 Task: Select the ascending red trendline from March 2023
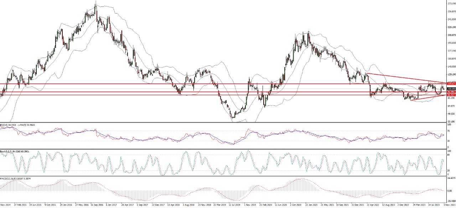tap(427, 98)
